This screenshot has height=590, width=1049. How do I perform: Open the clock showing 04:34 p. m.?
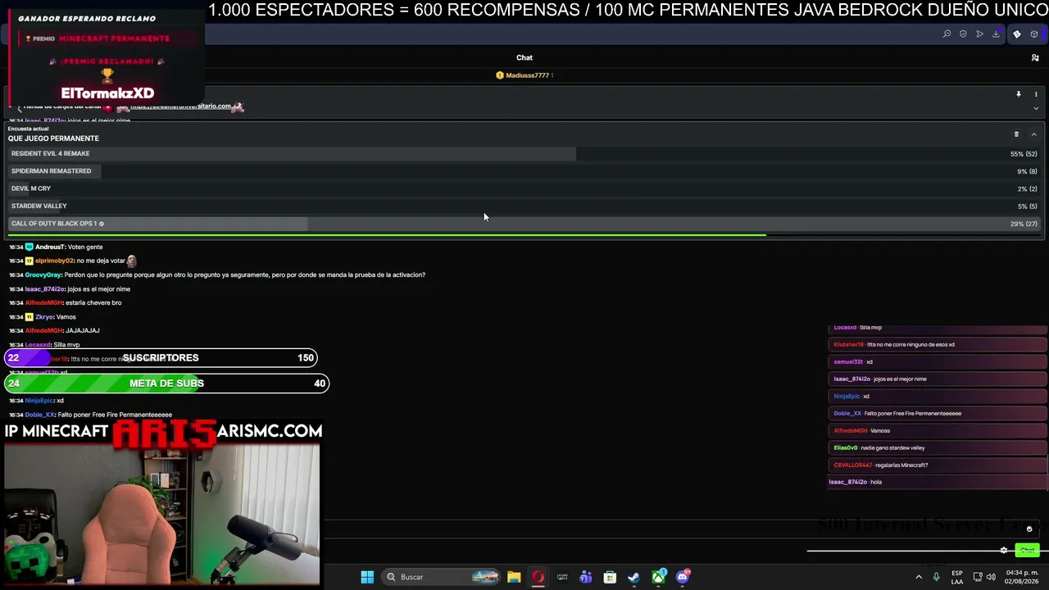click(x=1023, y=577)
